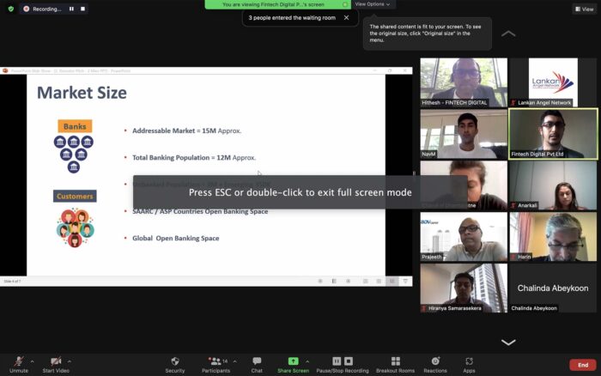The width and height of the screenshot is (601, 376).
Task: Click the encryption shield icon at top left
Action: (10, 9)
